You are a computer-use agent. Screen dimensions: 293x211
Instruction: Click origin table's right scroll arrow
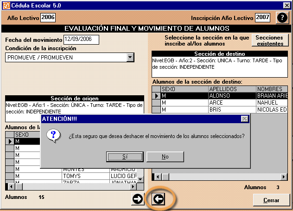[133, 187]
